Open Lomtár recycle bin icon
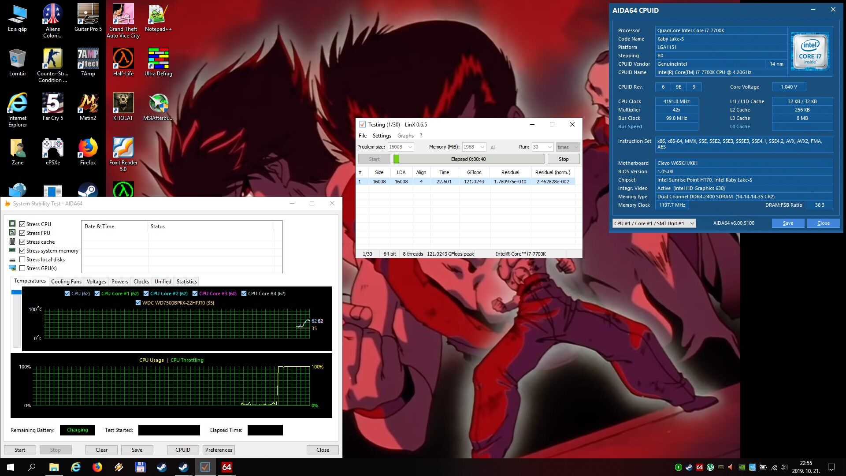Screen dimensions: 846x476 point(17,62)
